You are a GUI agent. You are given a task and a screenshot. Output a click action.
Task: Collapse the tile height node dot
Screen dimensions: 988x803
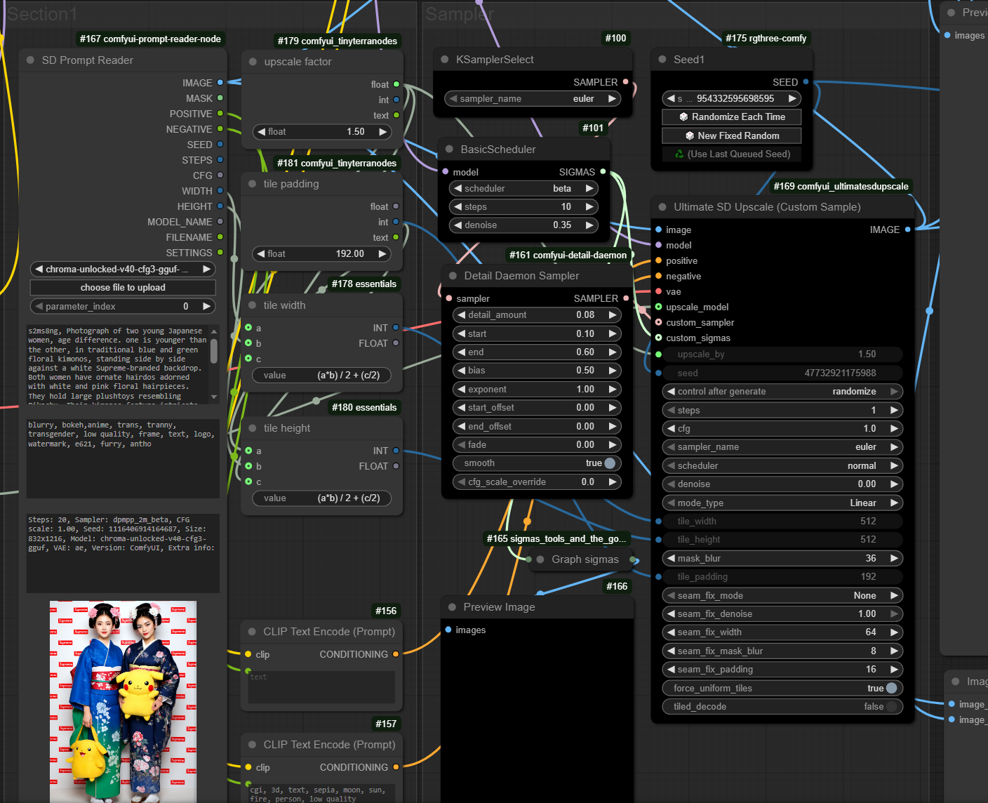tap(252, 428)
